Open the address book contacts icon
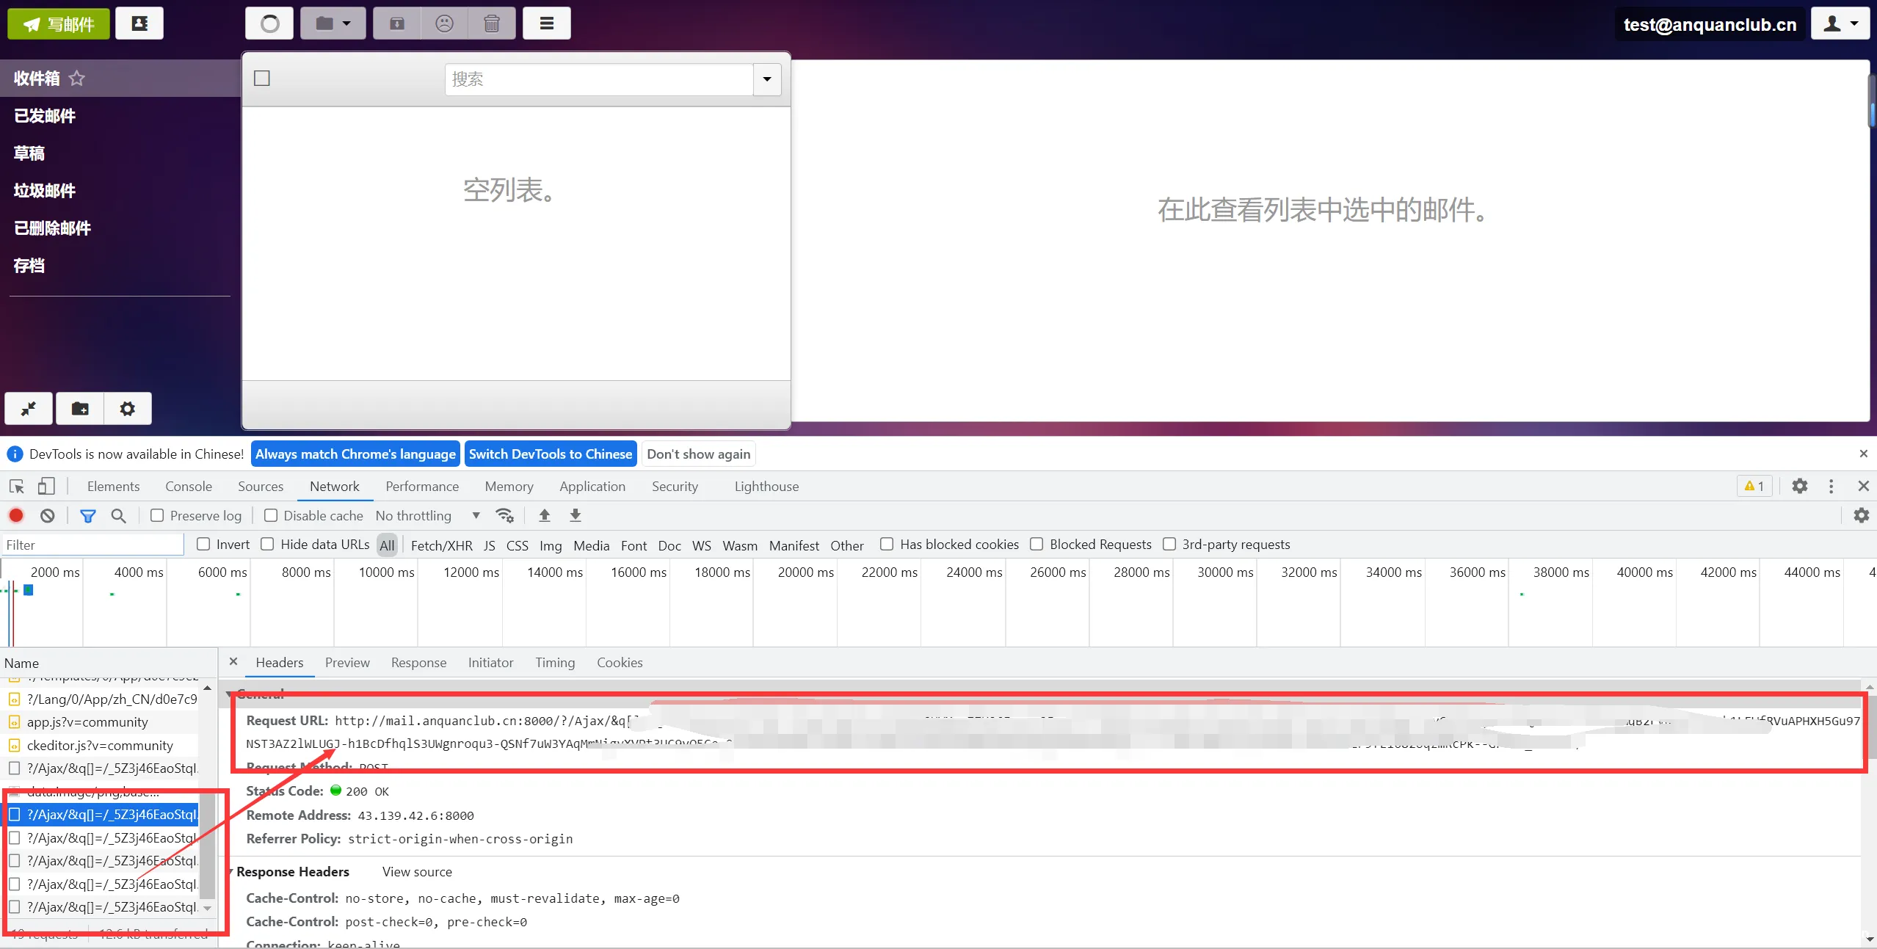This screenshot has width=1877, height=949. 139,23
